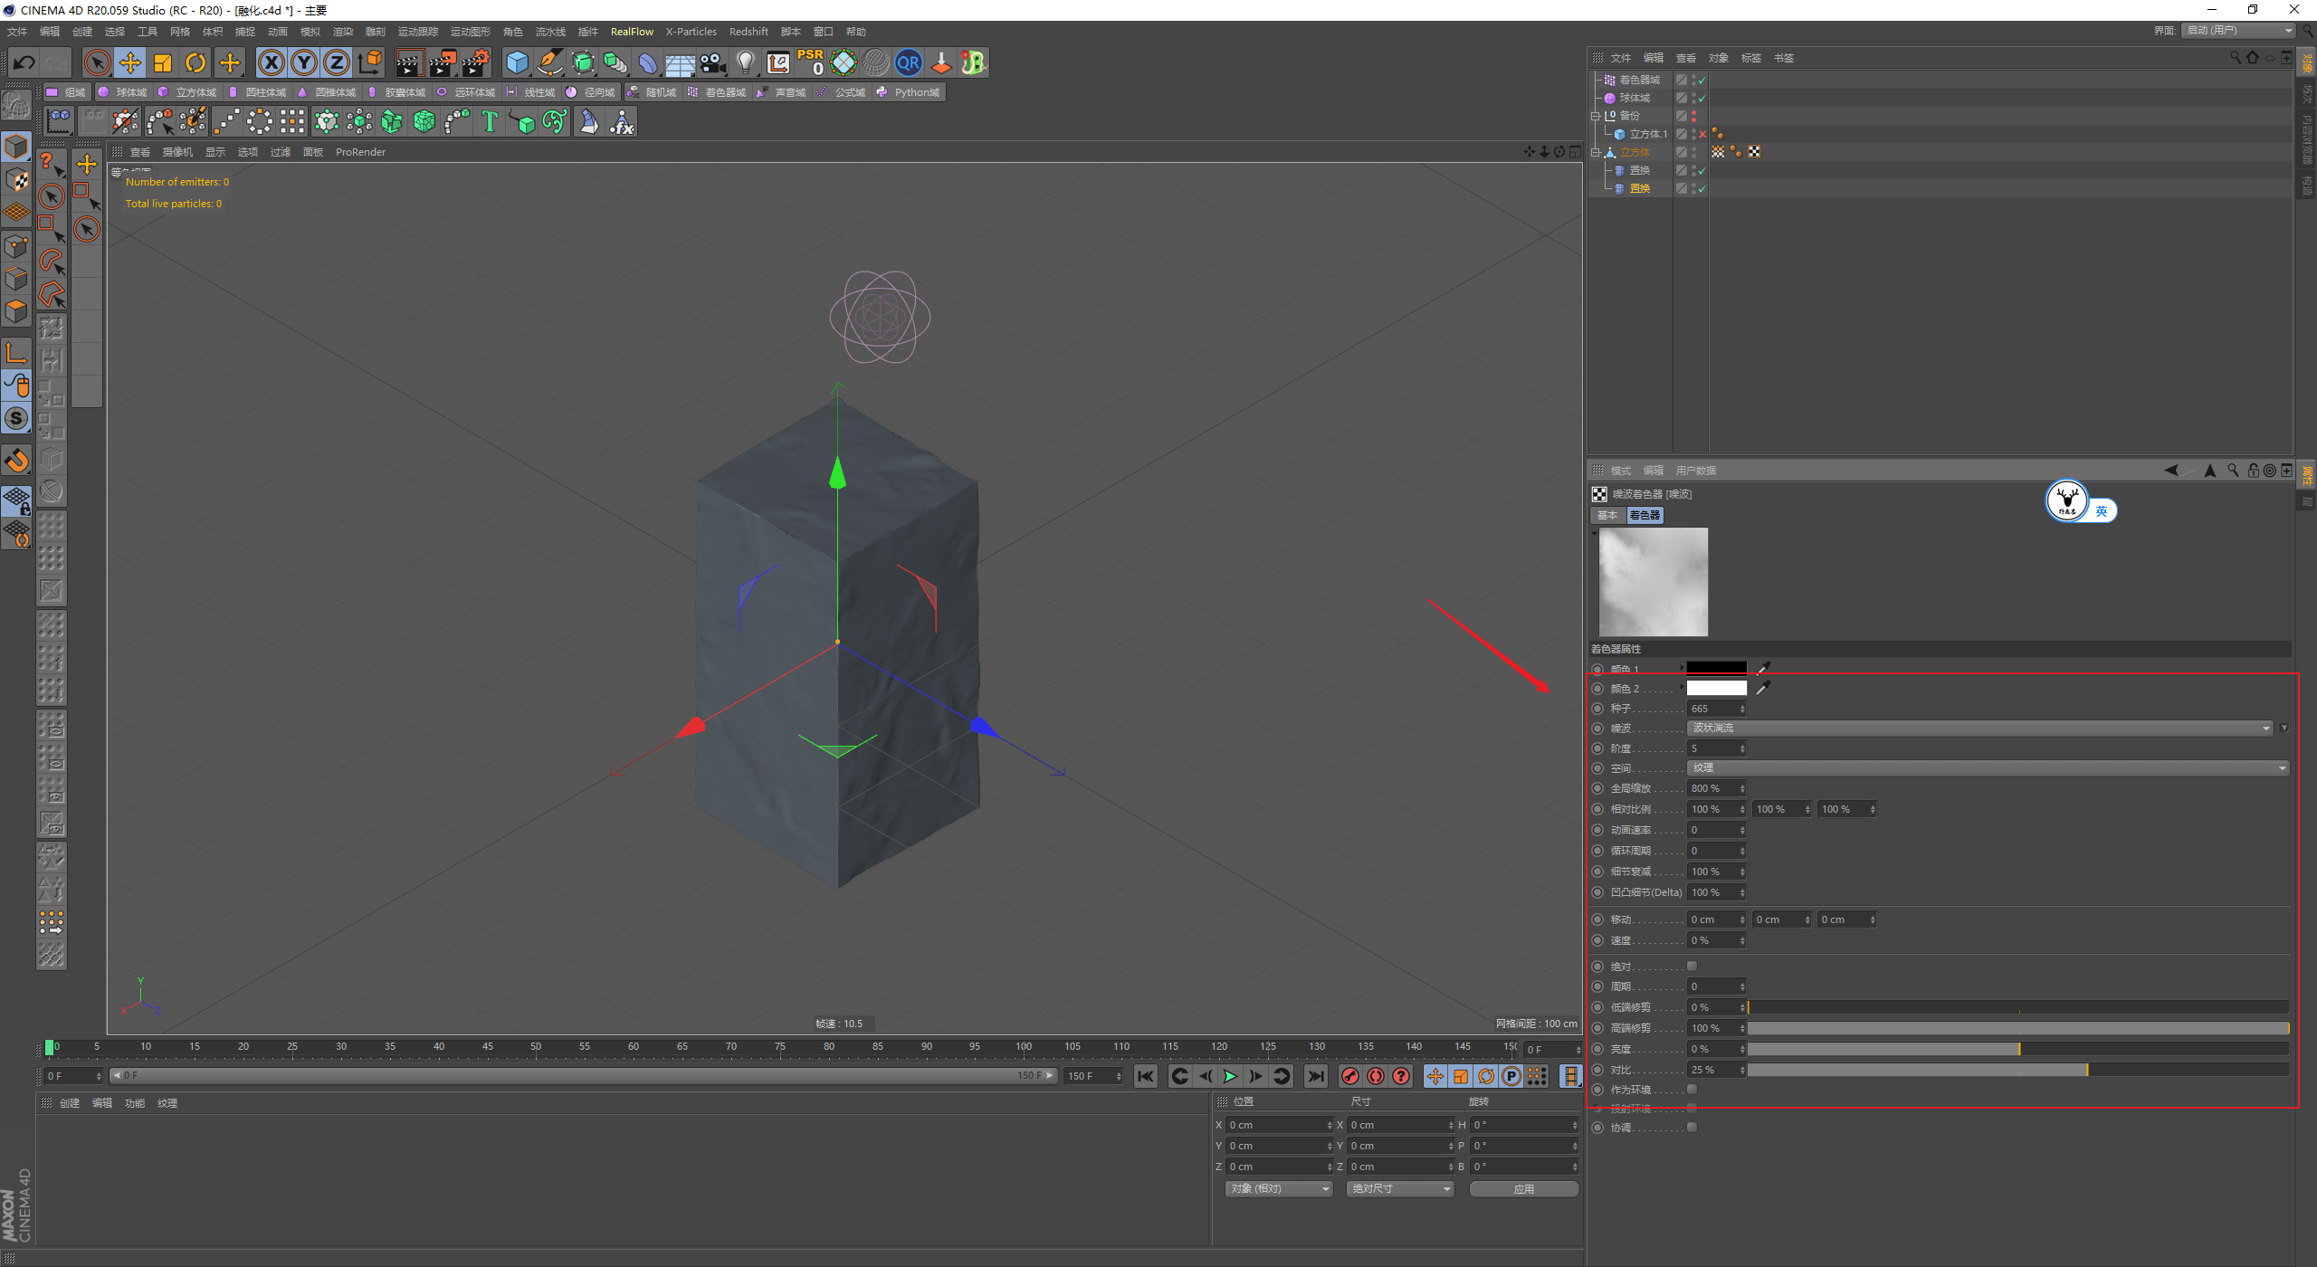Open Edit Render Settings clapperboard gear icon
This screenshot has height=1267, width=2317.
(x=475, y=62)
